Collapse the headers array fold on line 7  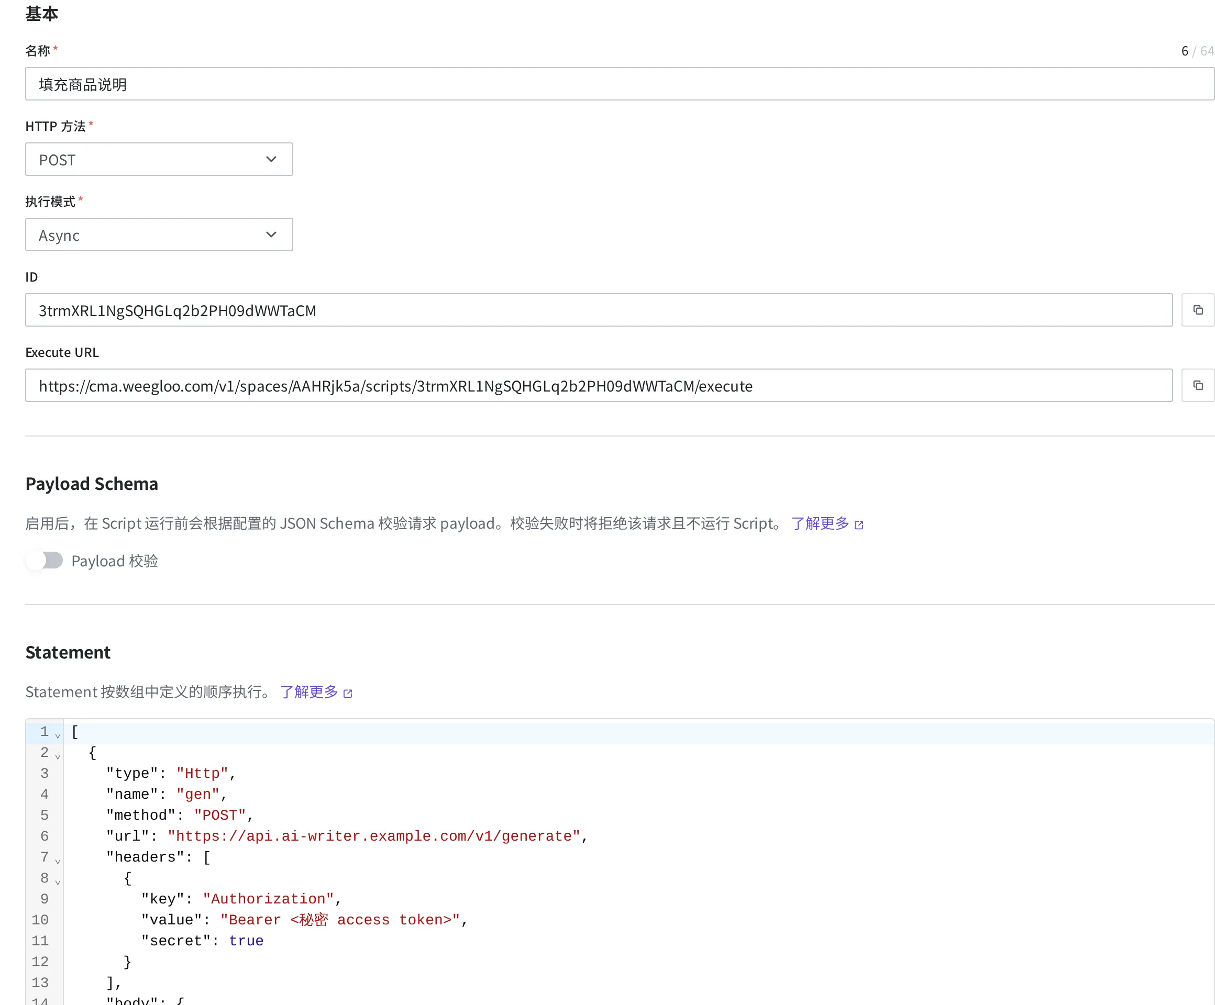point(58,861)
